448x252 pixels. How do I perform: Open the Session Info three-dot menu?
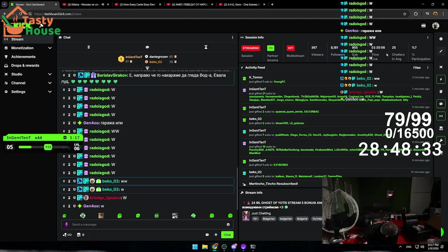click(428, 37)
